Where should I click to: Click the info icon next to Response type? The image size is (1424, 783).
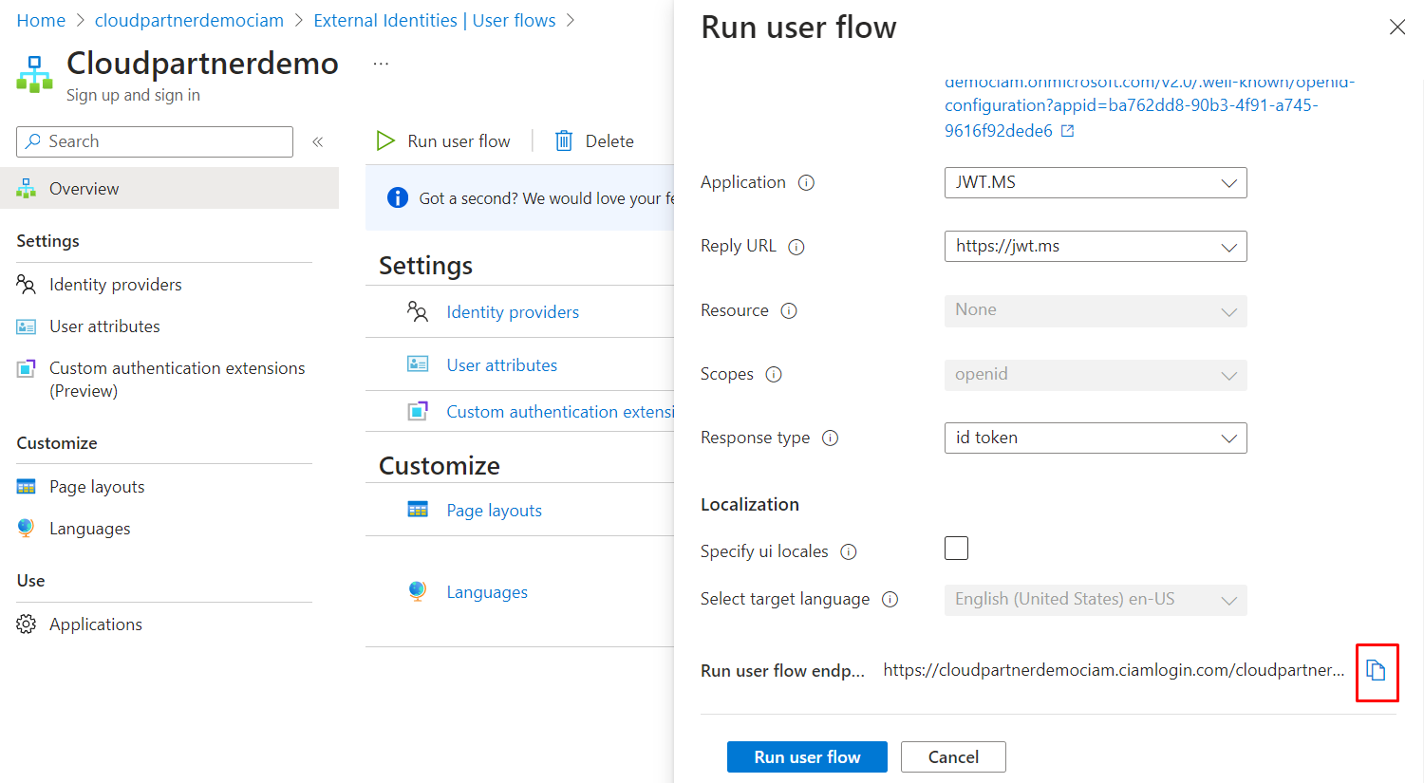click(830, 438)
